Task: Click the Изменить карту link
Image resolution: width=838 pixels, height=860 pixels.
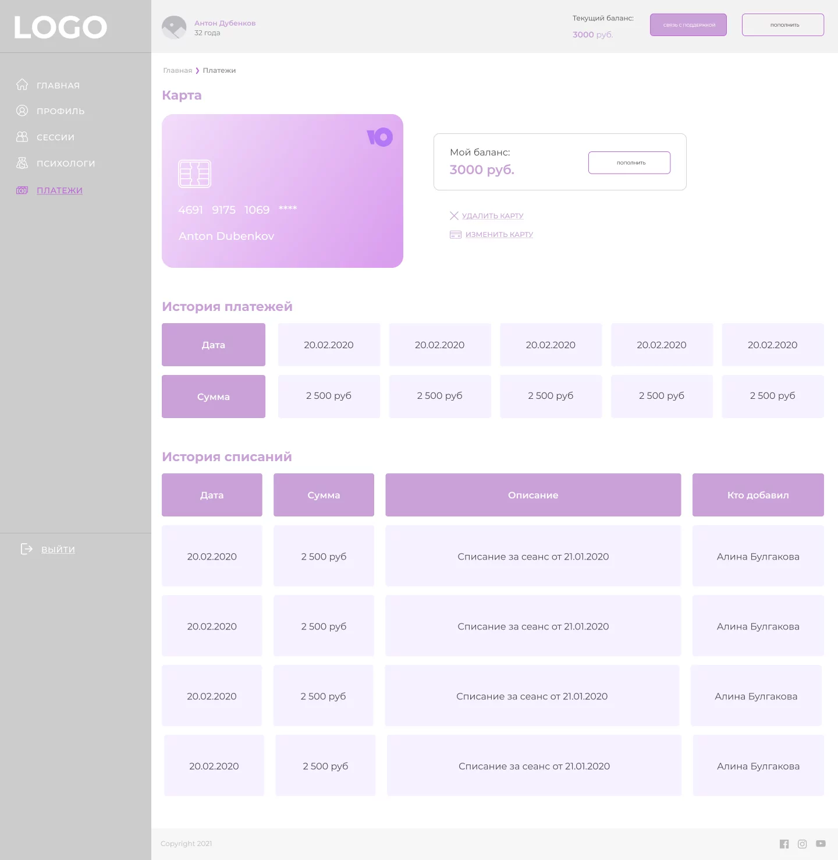Action: point(499,235)
